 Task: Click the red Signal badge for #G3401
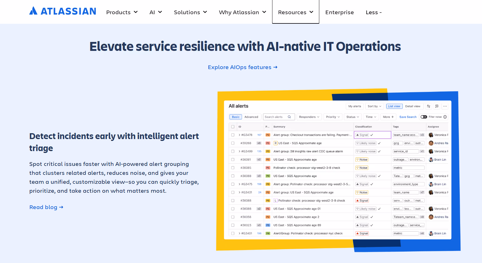[x=362, y=233]
